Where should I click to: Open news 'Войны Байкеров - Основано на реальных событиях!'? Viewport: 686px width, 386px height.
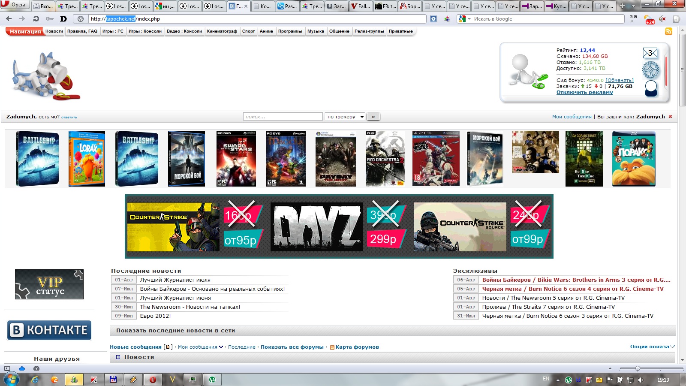click(212, 289)
